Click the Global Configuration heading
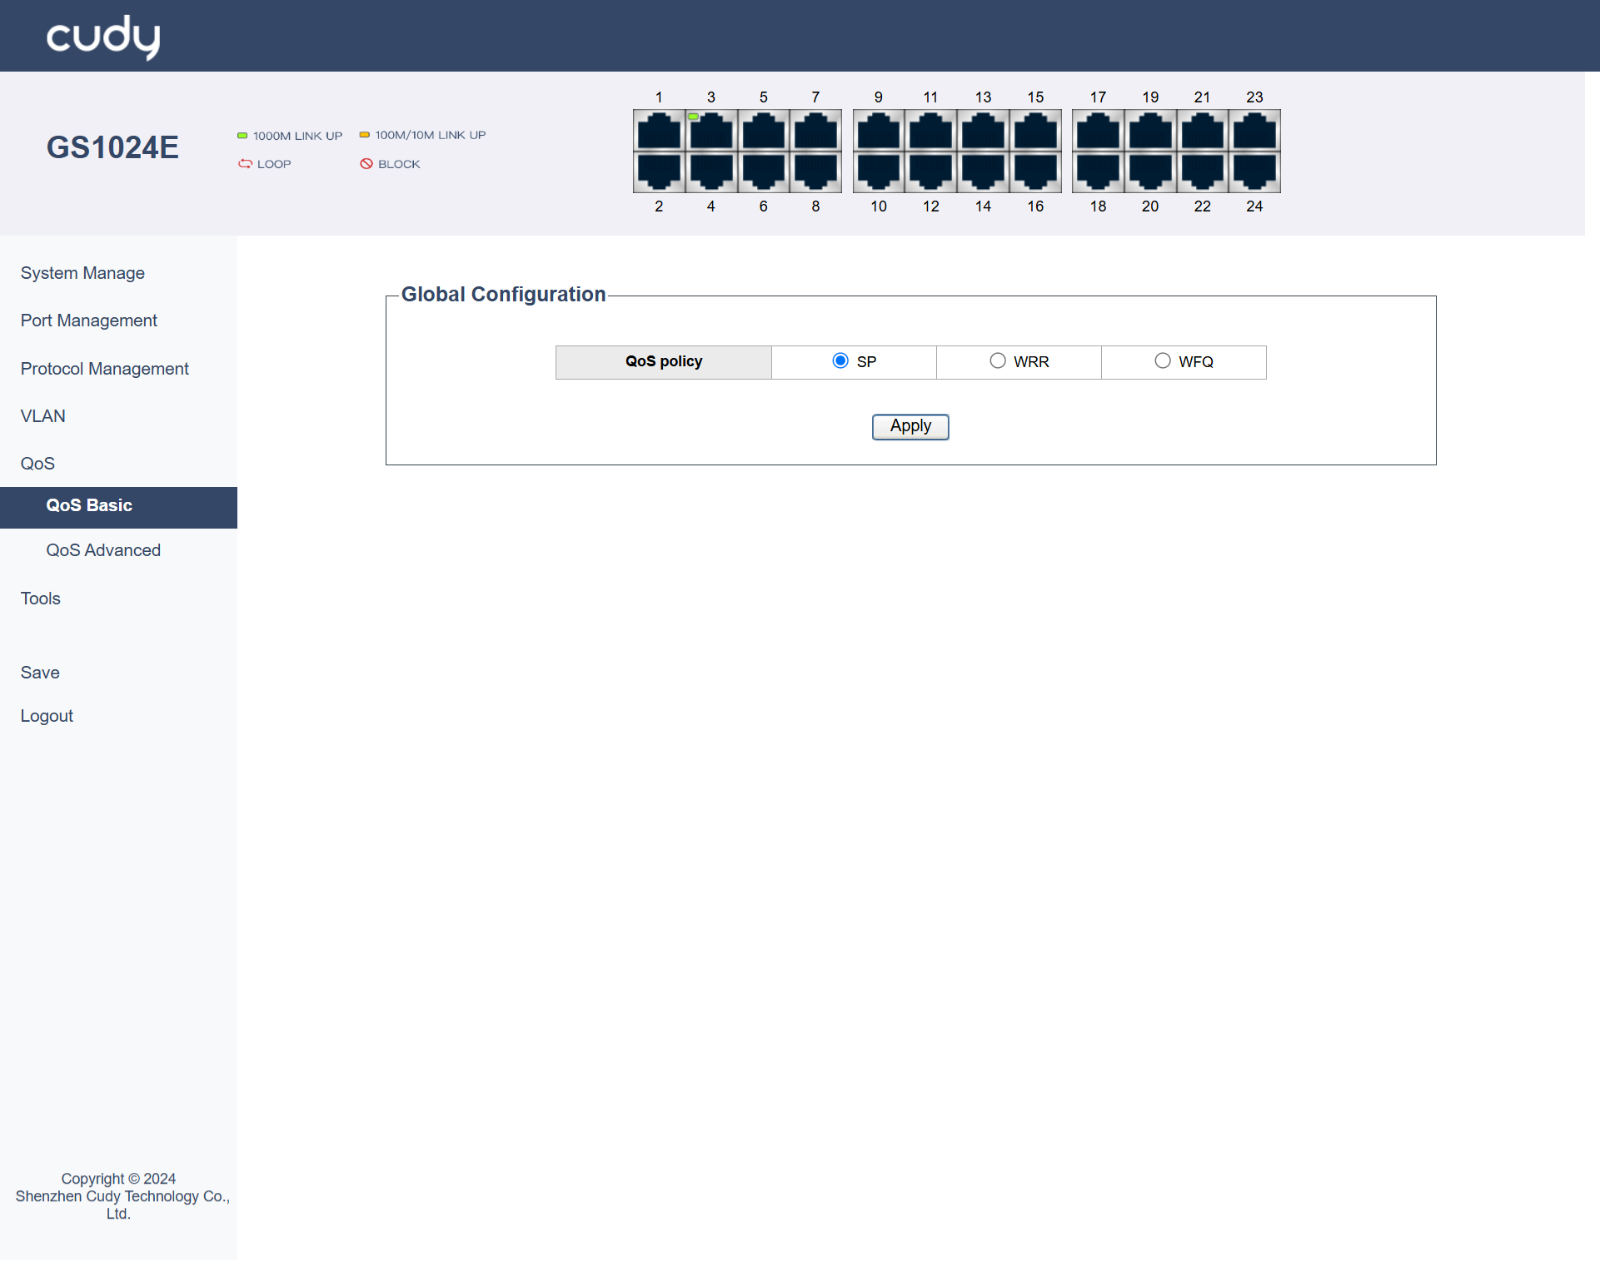Screen dimensions: 1600x1262 (x=503, y=295)
